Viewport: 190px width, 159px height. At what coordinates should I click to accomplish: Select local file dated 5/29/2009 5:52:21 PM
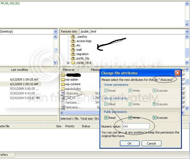(25, 98)
